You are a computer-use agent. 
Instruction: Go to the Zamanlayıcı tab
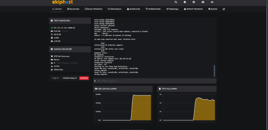(x=115, y=9)
